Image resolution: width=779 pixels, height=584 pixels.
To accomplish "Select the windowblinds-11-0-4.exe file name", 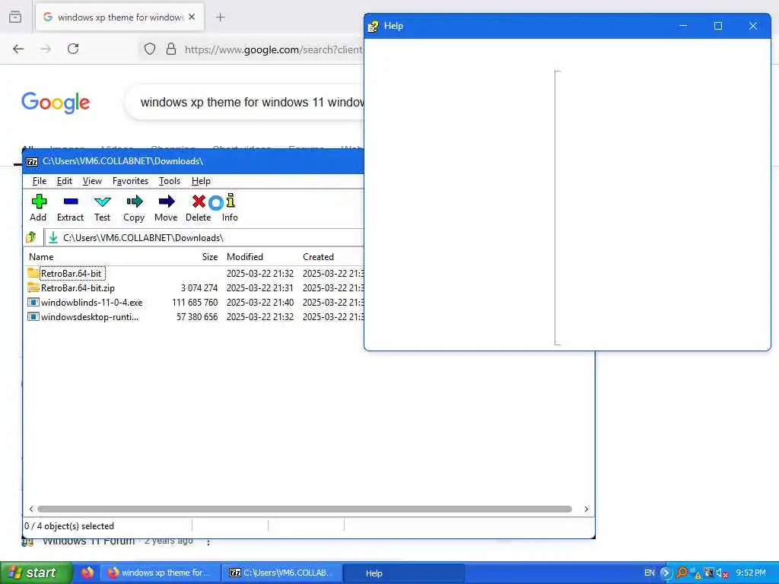I will 92,303.
